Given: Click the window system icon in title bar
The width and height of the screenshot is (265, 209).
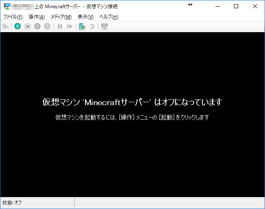Looking at the screenshot, I should click(x=7, y=6).
